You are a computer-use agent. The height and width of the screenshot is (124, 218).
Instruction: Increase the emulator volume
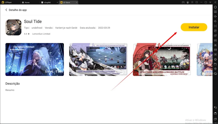pyautogui.click(x=215, y=16)
